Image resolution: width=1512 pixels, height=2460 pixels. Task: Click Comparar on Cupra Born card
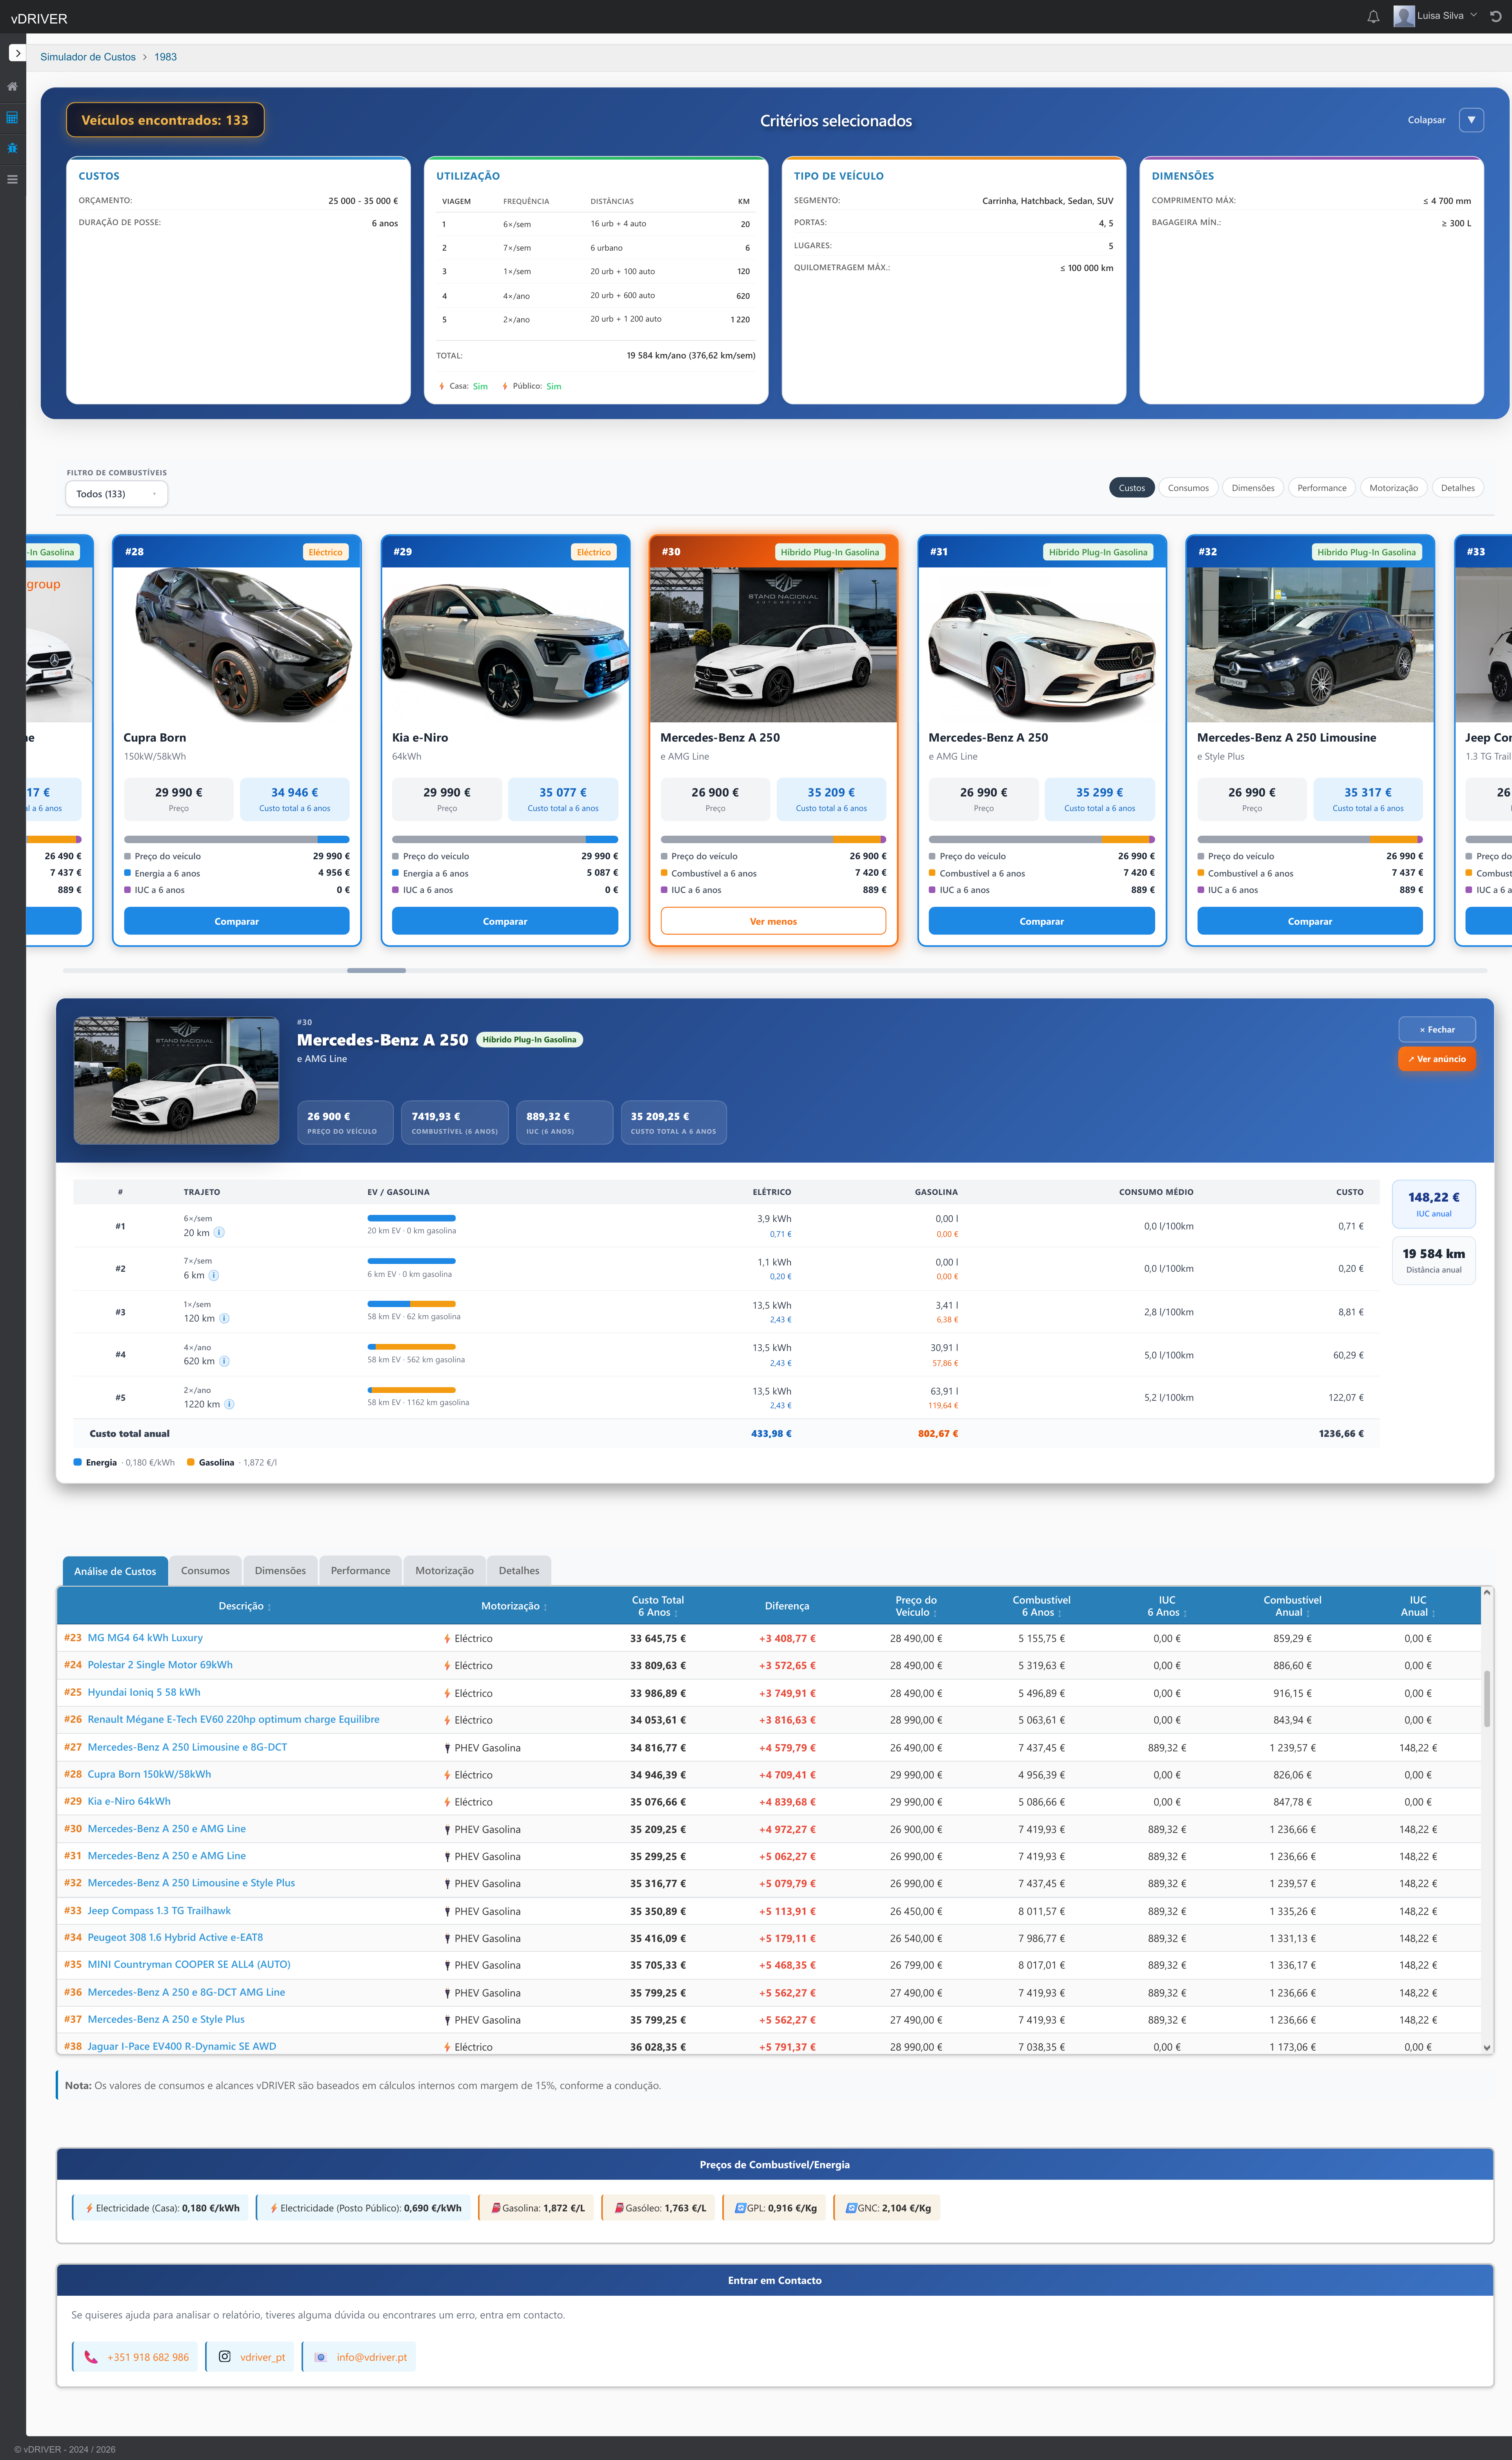pyautogui.click(x=236, y=921)
